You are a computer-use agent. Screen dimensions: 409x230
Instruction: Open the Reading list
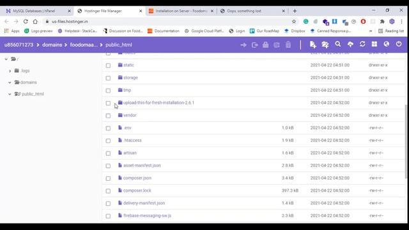(391, 31)
